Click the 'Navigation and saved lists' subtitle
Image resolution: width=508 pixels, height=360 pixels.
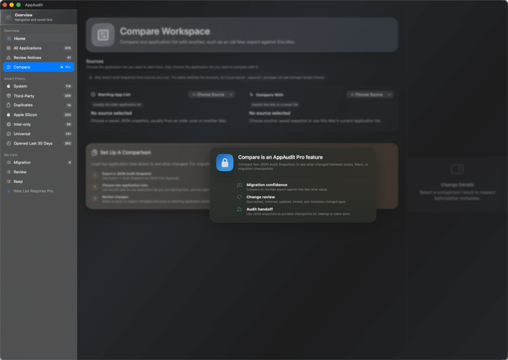click(x=33, y=20)
